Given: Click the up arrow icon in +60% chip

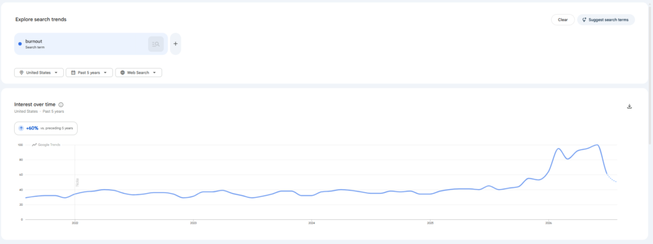Looking at the screenshot, I should tap(21, 128).
